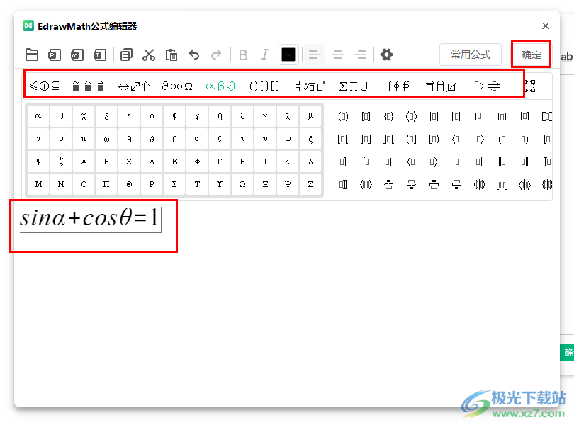Insert Greek letter beta β

pos(61,116)
